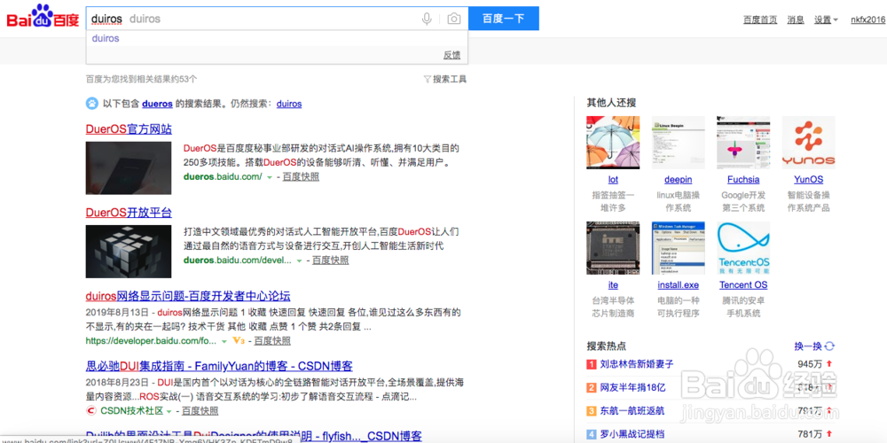Open 思必驰DUI集成指南 CSDN result
887x443 pixels.
click(219, 366)
